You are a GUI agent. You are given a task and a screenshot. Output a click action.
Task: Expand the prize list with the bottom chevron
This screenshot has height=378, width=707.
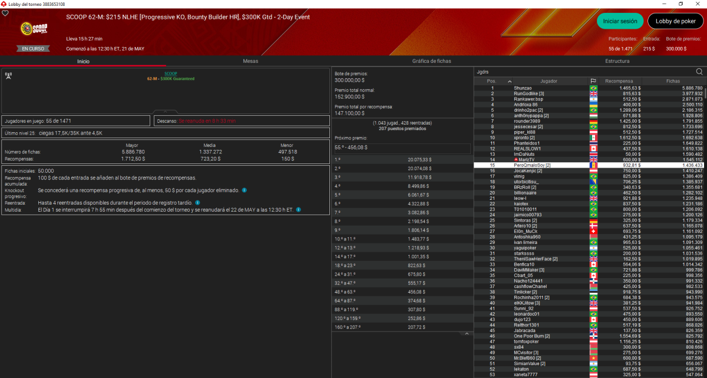pyautogui.click(x=465, y=333)
